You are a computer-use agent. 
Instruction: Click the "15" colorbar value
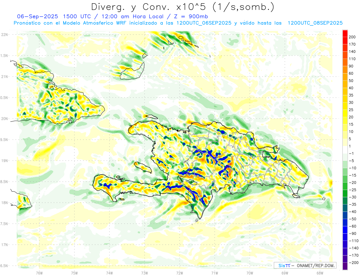[352, 124]
